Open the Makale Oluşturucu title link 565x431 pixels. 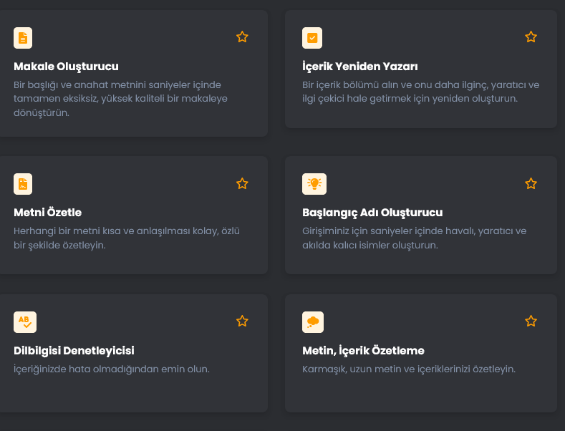point(66,67)
